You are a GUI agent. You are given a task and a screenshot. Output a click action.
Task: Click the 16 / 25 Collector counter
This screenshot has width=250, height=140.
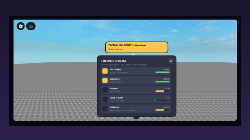166,107
